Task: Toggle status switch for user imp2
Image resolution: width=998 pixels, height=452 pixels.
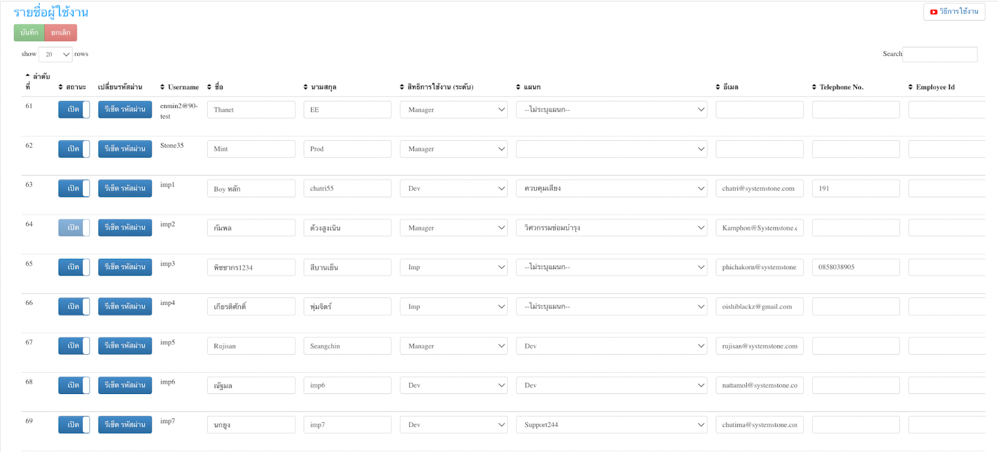Action: click(x=74, y=228)
